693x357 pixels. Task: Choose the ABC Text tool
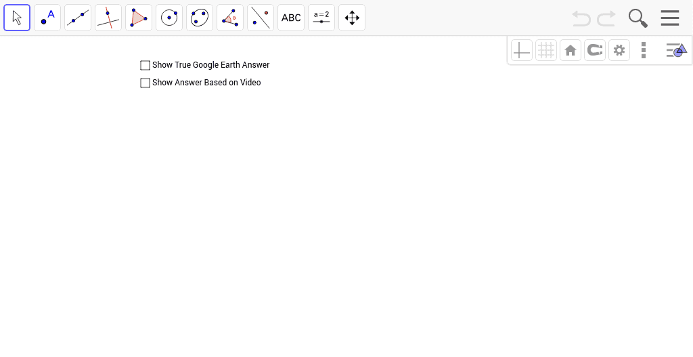pos(291,18)
